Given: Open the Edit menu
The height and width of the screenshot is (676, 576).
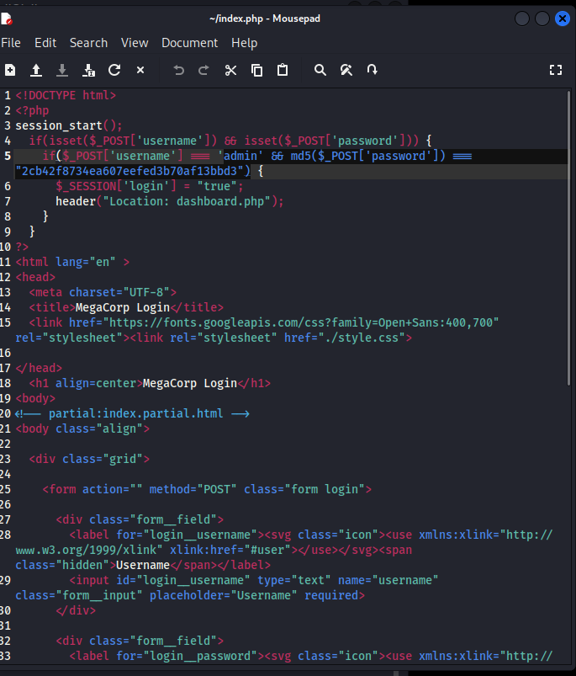Looking at the screenshot, I should coord(45,43).
